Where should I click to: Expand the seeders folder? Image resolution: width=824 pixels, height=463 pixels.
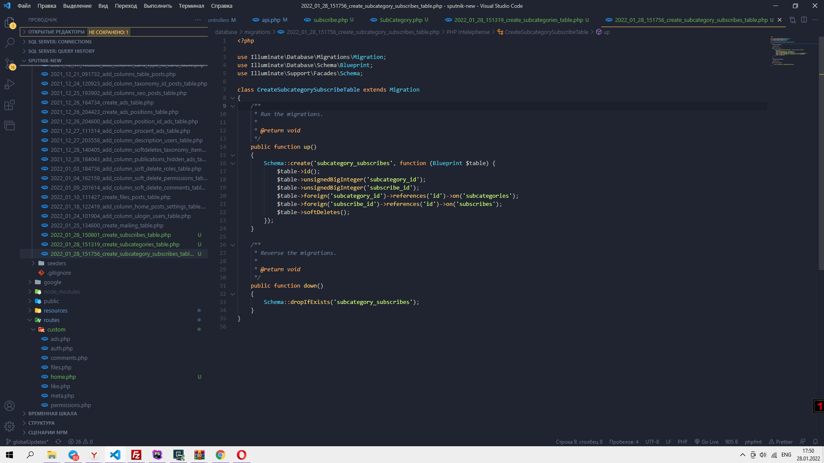coord(56,263)
